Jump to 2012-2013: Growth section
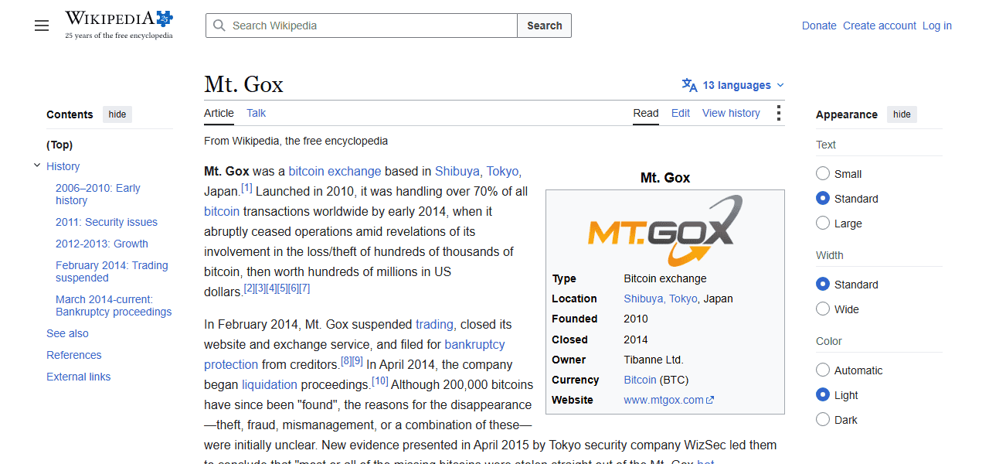989x464 pixels. (102, 244)
